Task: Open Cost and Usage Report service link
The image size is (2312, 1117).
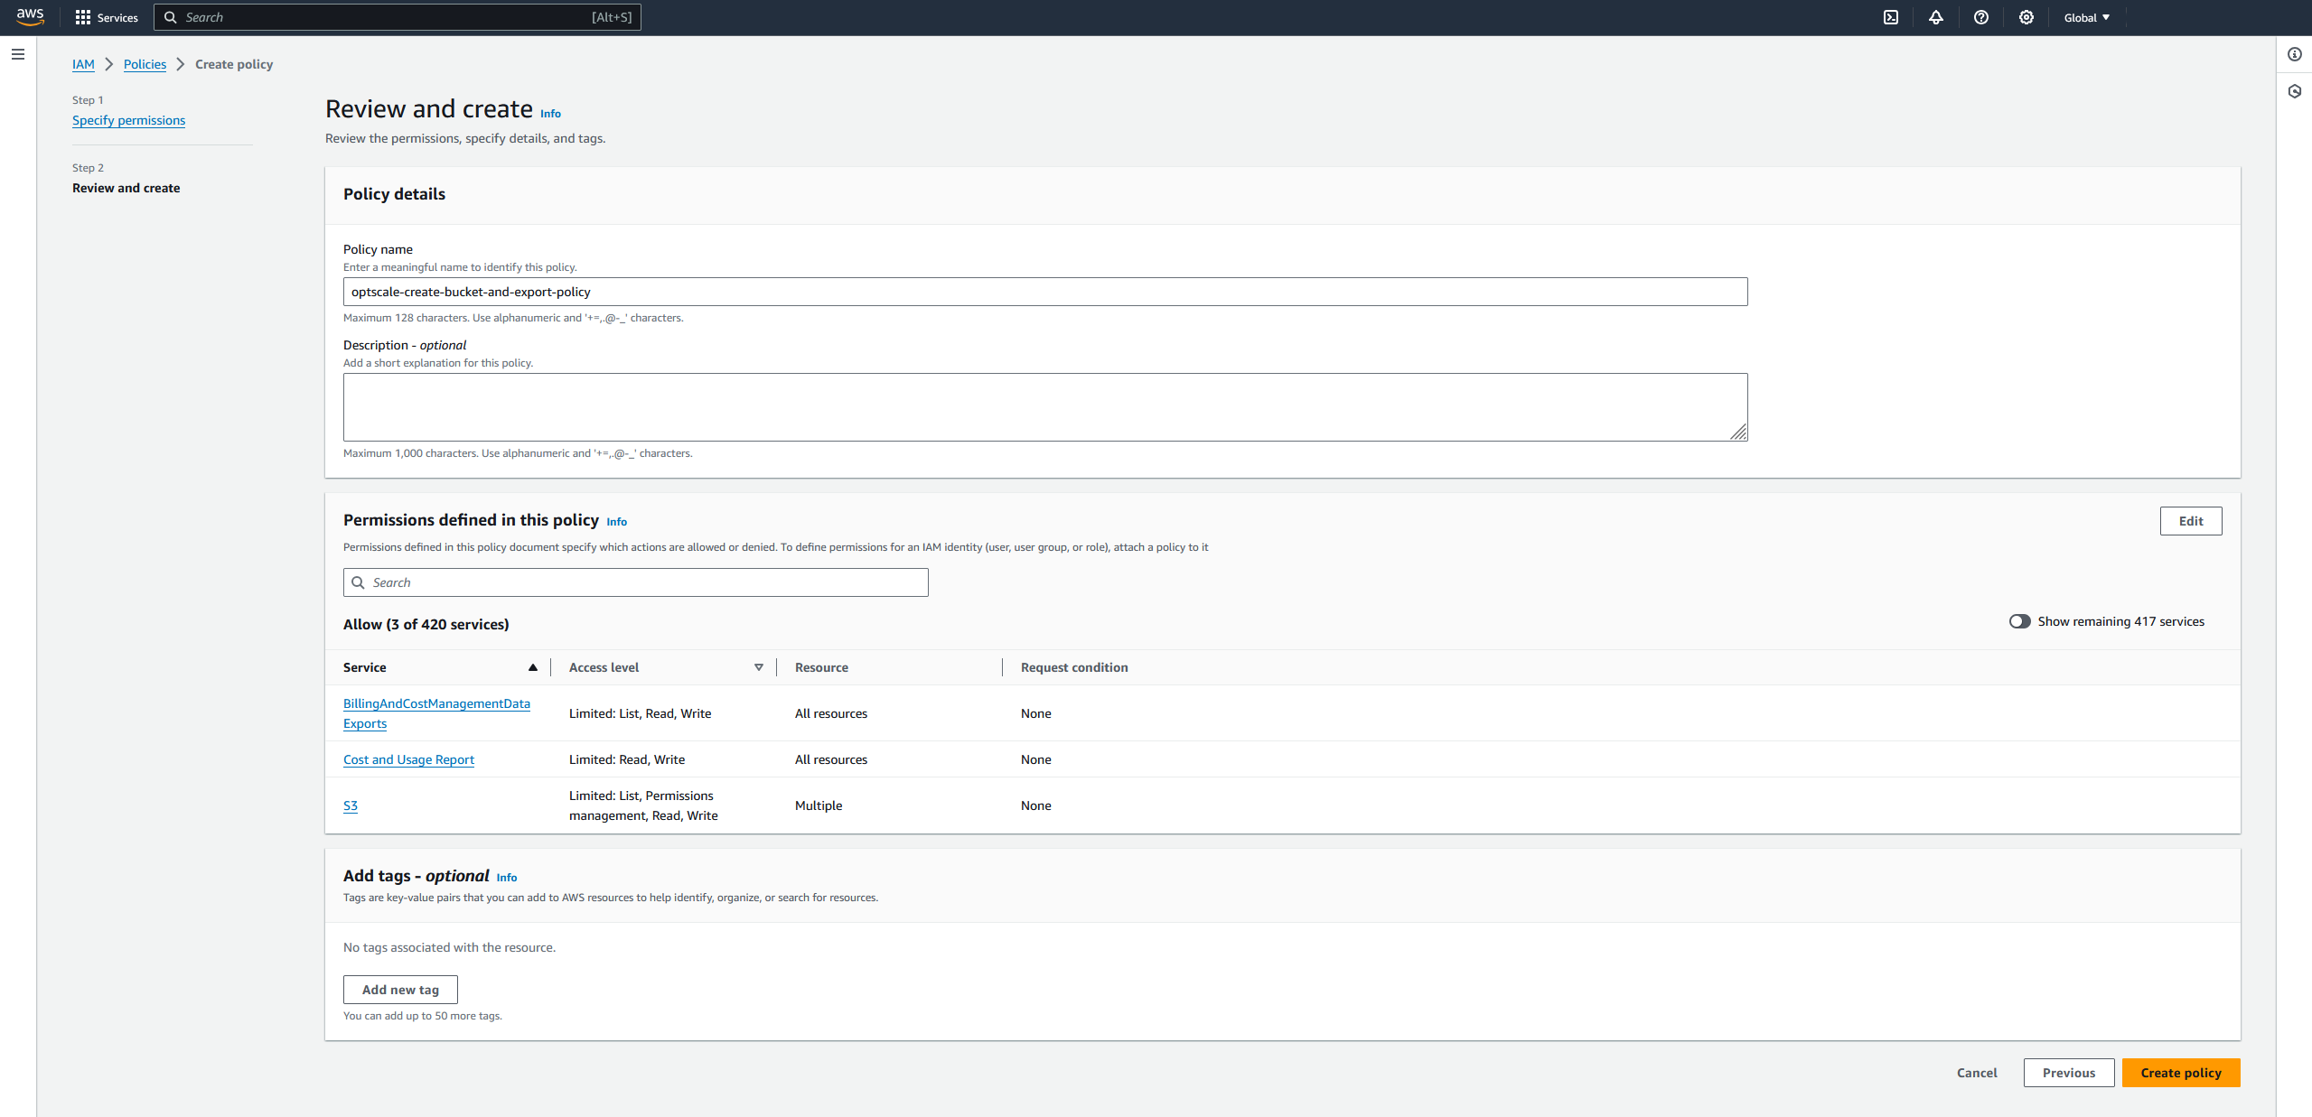Action: click(x=408, y=759)
